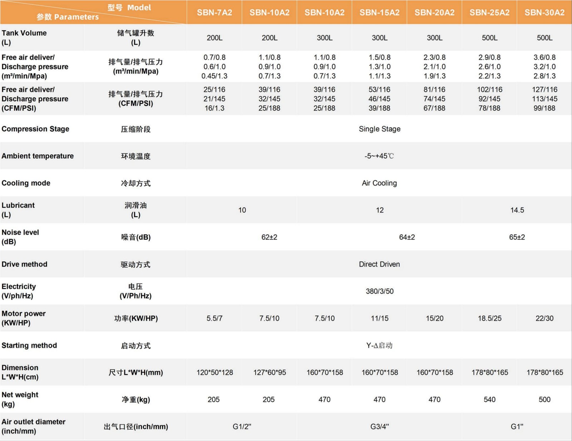Select the '功率(KW/HP)' Chinese label
Screen dimensions: 572x441
[x=136, y=318]
